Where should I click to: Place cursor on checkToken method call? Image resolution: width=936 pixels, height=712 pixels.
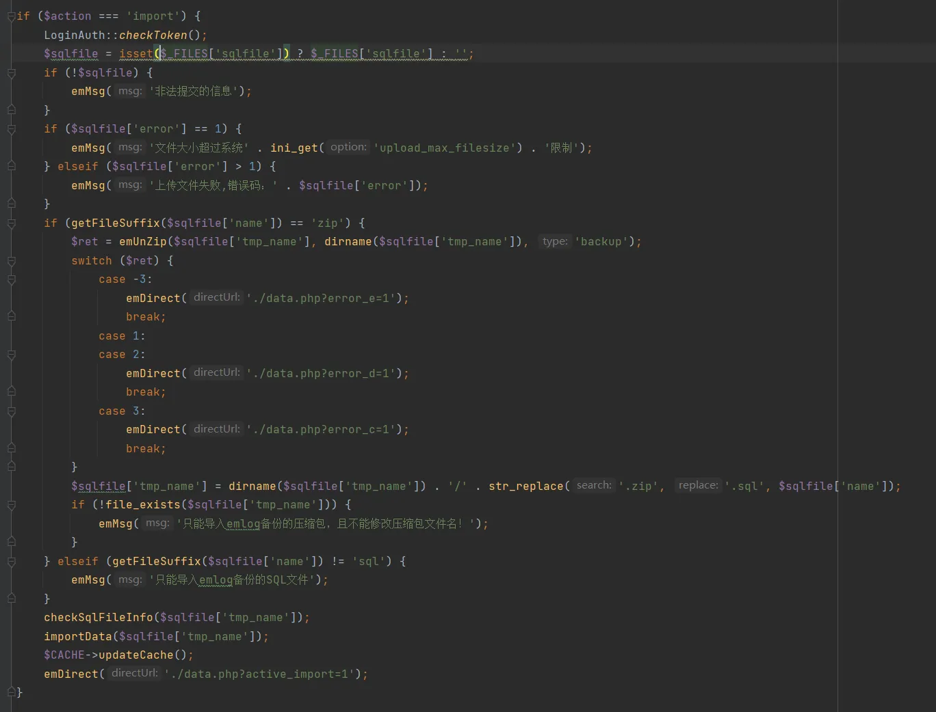point(153,36)
